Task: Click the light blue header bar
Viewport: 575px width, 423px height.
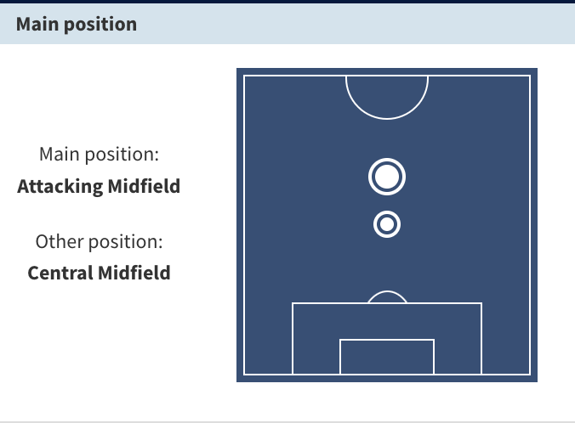Action: (287, 24)
